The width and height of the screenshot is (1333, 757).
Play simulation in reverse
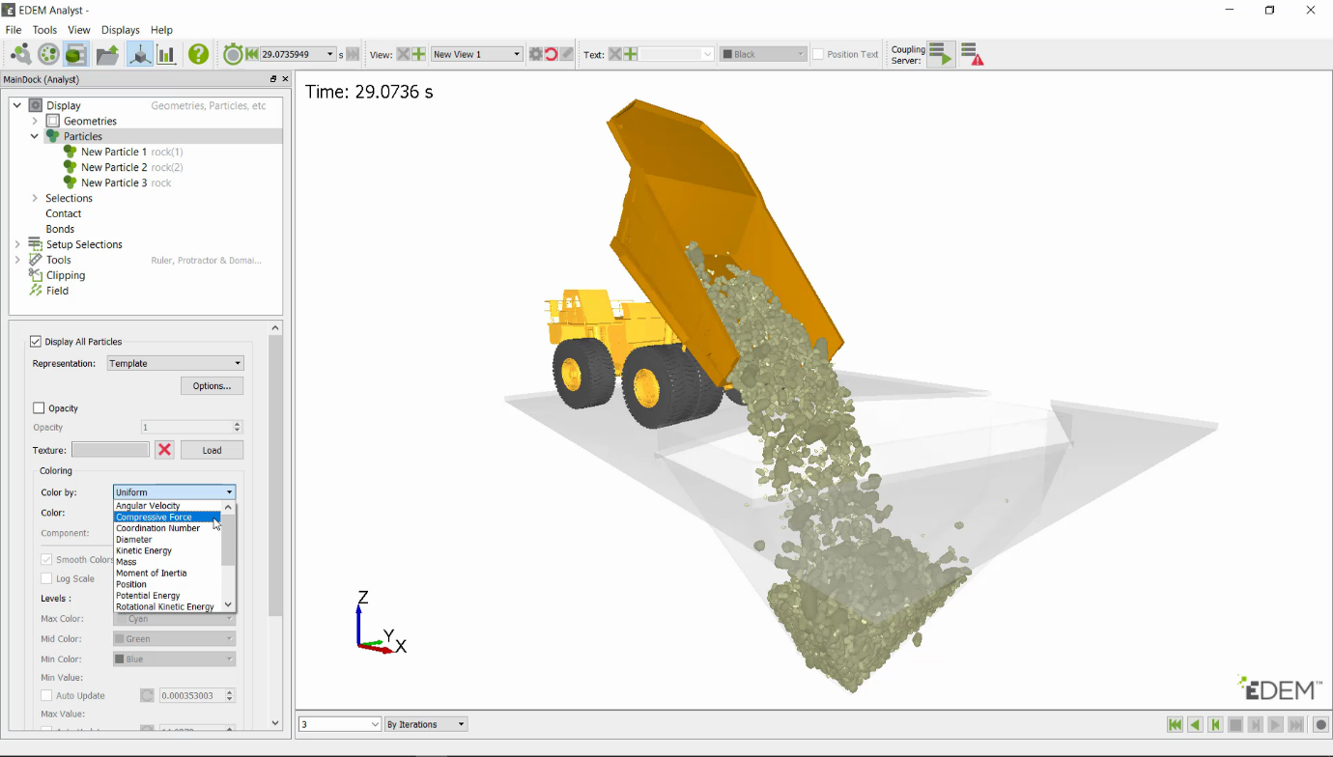[x=1195, y=724]
